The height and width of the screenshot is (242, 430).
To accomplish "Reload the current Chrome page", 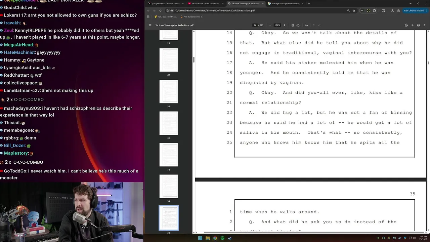I will coord(160,10).
